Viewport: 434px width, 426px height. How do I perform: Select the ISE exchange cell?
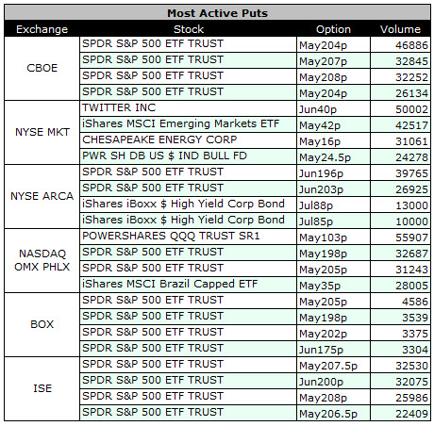tap(42, 389)
